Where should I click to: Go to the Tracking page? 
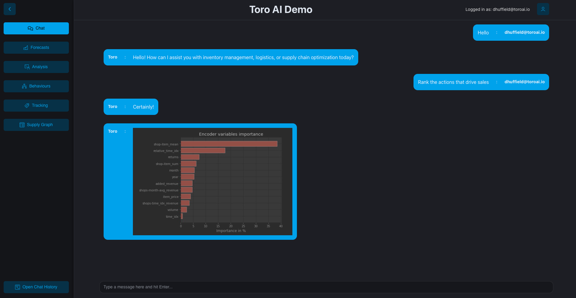[40, 106]
